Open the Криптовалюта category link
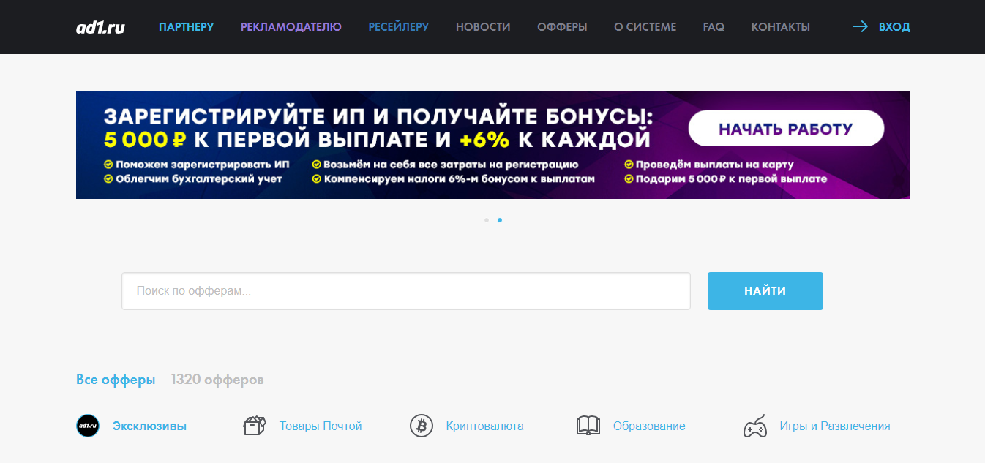Screen dimensions: 985x463 tap(485, 426)
